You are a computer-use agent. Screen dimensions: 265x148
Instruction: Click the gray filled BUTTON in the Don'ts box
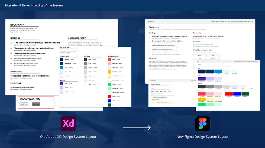(36, 104)
